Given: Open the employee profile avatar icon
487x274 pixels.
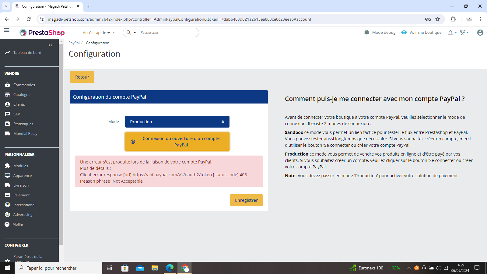Looking at the screenshot, I should [480, 33].
